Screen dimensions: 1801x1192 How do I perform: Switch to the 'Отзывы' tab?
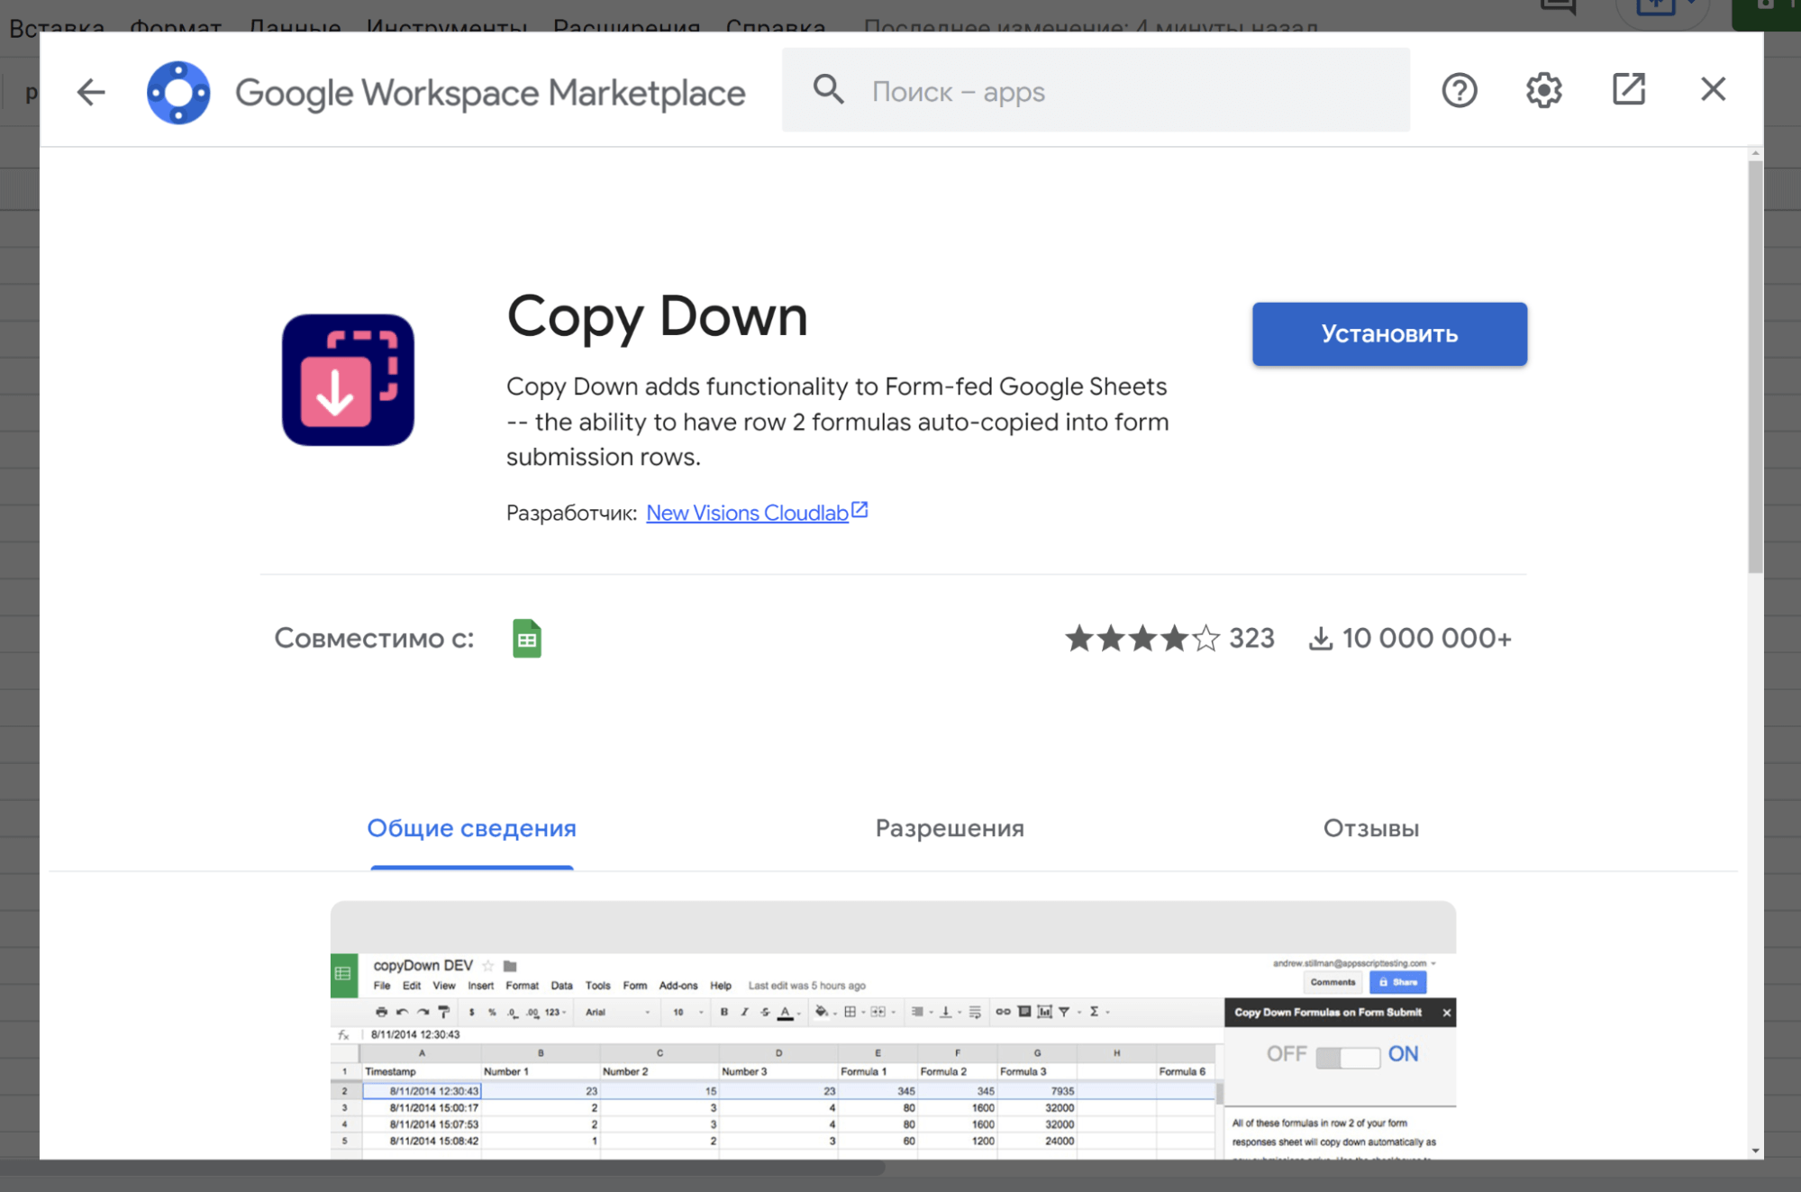(1371, 828)
